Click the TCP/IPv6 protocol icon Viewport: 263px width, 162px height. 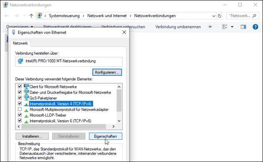[26, 122]
